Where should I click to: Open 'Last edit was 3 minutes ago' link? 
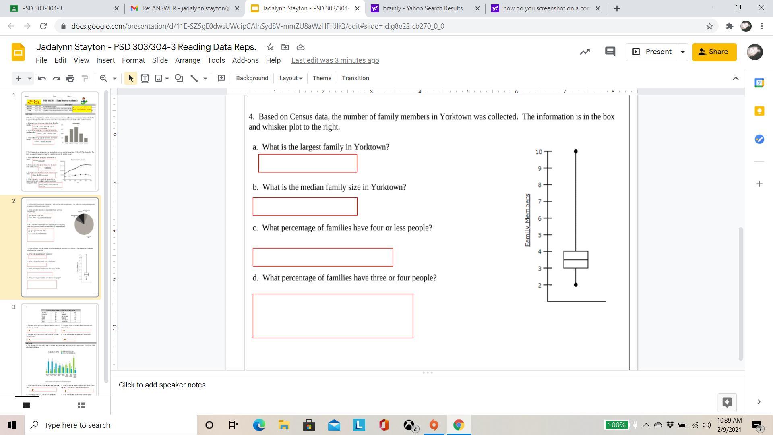pos(335,60)
